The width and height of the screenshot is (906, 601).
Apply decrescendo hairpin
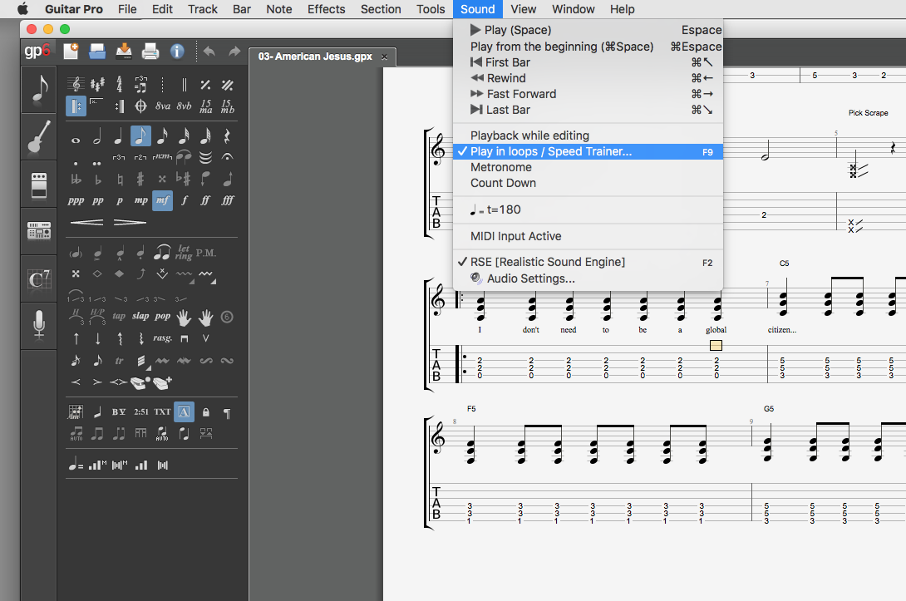[x=130, y=223]
